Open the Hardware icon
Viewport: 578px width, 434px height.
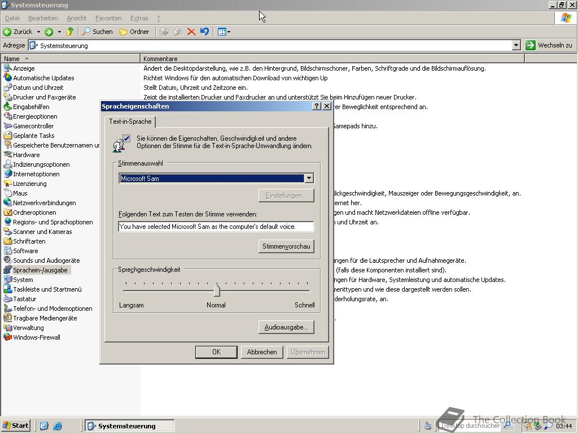(7, 155)
